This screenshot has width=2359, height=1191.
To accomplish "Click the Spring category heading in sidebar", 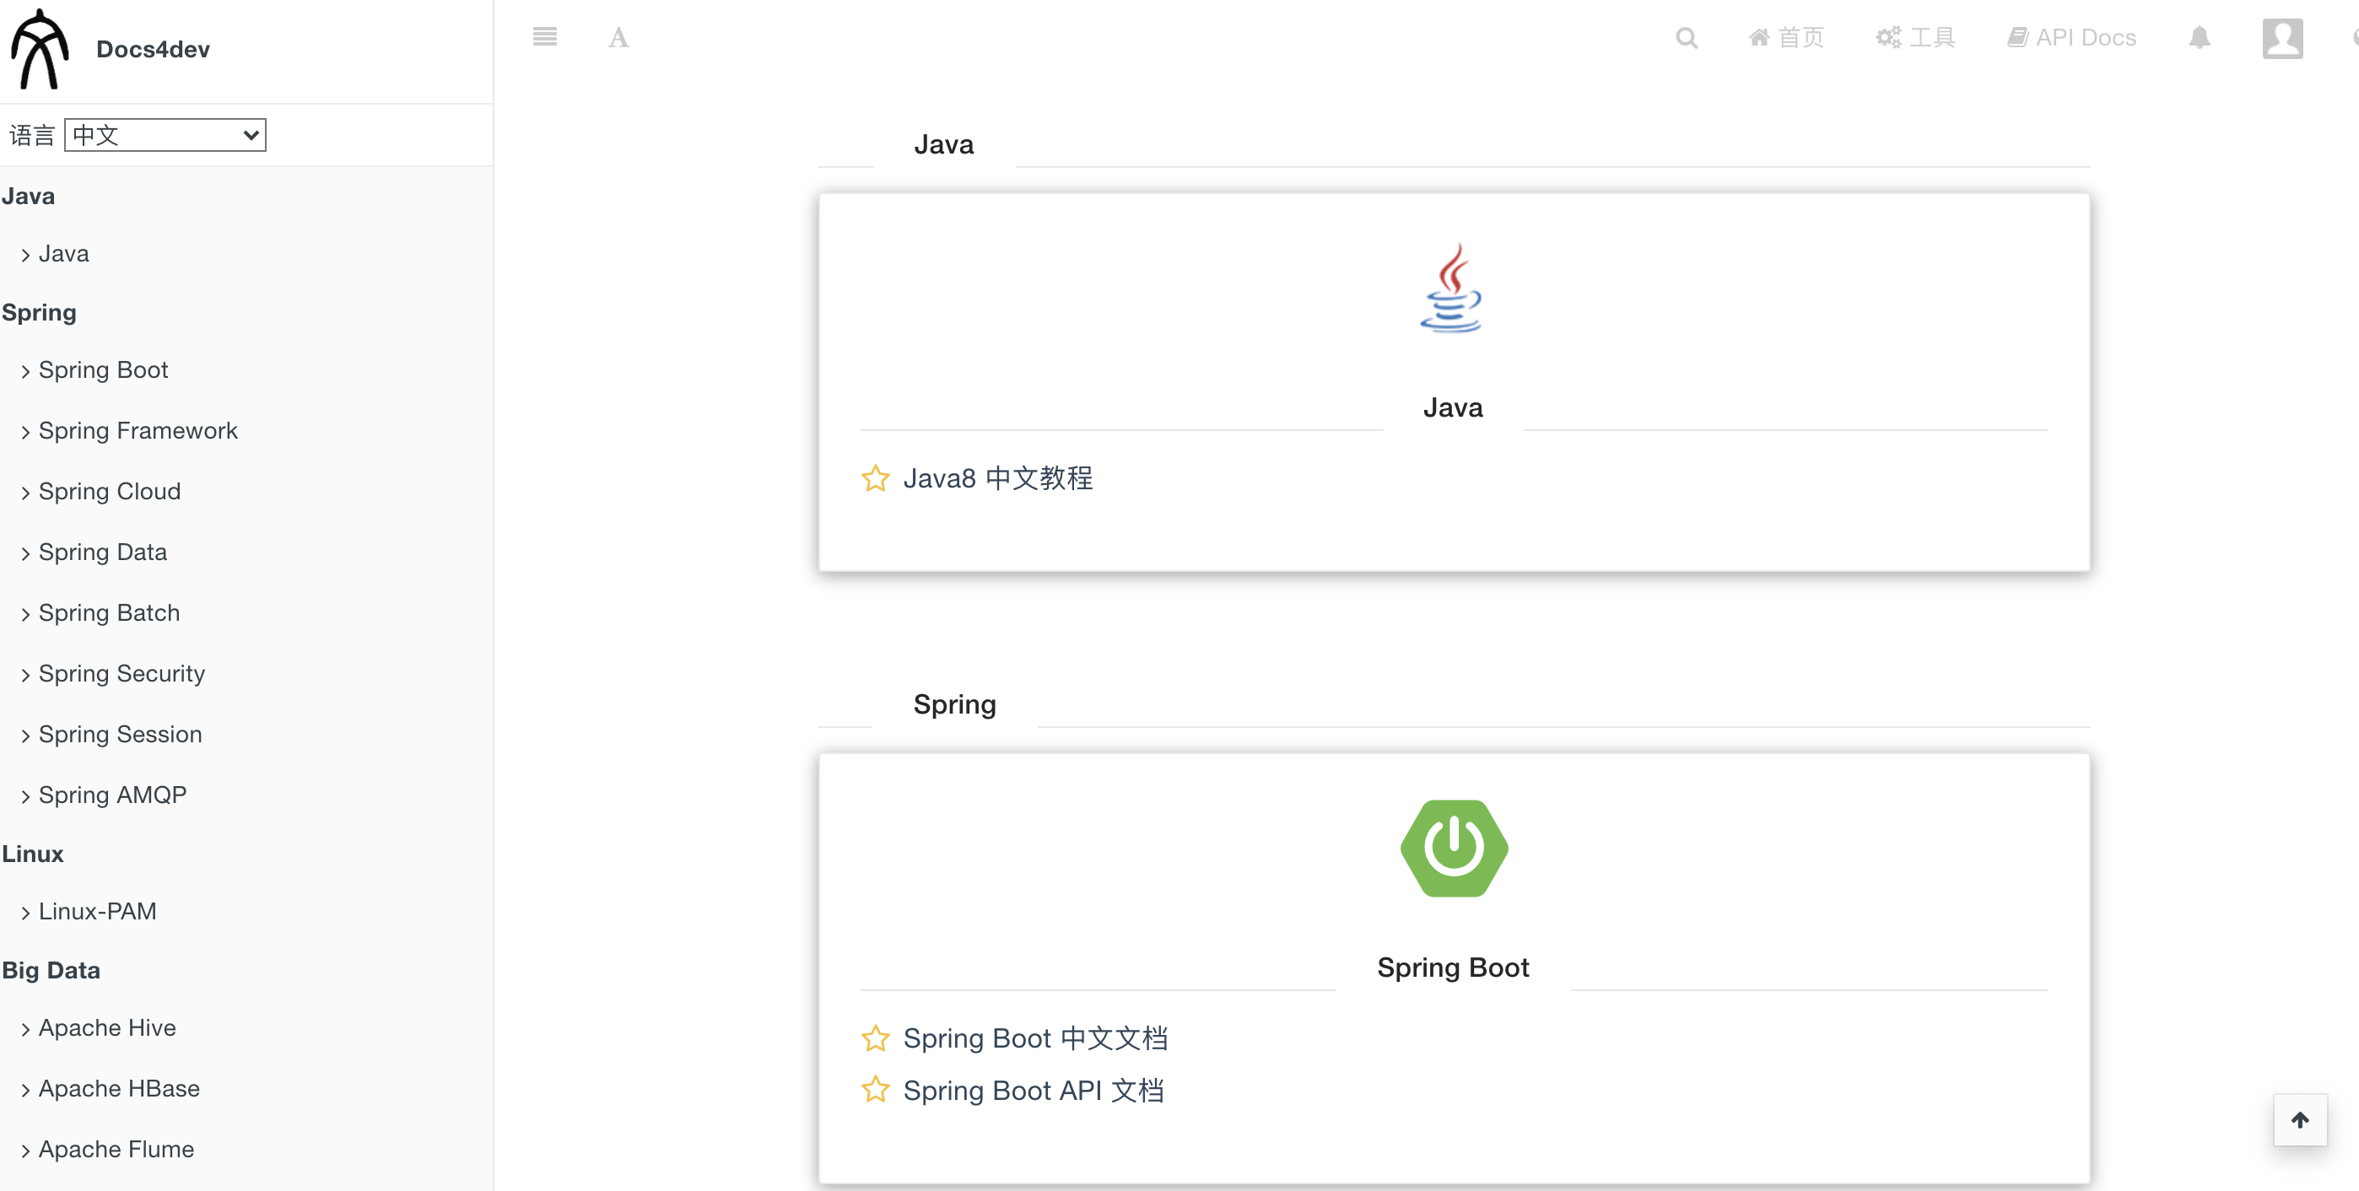I will click(x=40, y=313).
